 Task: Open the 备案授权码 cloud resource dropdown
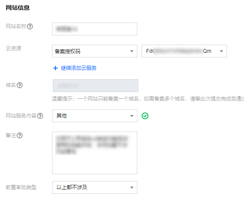pos(95,51)
